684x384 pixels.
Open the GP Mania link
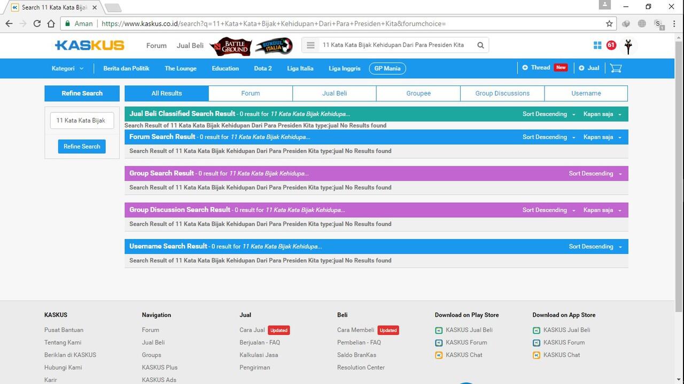tap(387, 68)
